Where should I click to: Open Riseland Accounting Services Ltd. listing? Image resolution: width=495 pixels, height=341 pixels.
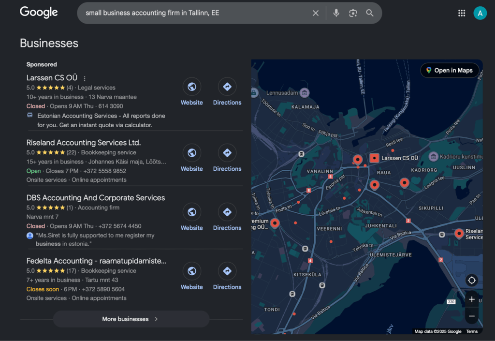point(84,143)
